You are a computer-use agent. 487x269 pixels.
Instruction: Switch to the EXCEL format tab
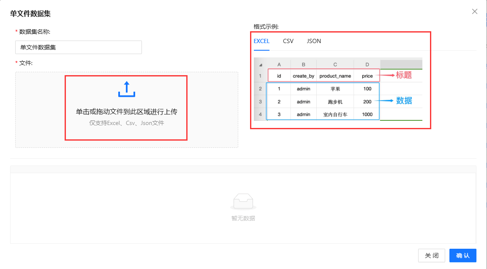261,41
